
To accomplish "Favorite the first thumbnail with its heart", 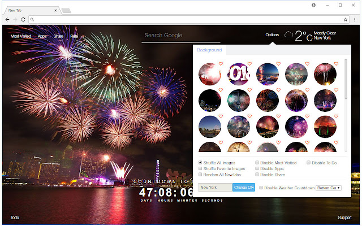I will pyautogui.click(x=221, y=64).
